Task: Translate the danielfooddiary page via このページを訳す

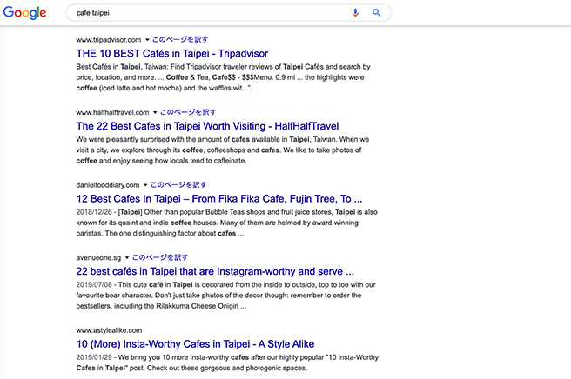Action: tap(178, 185)
